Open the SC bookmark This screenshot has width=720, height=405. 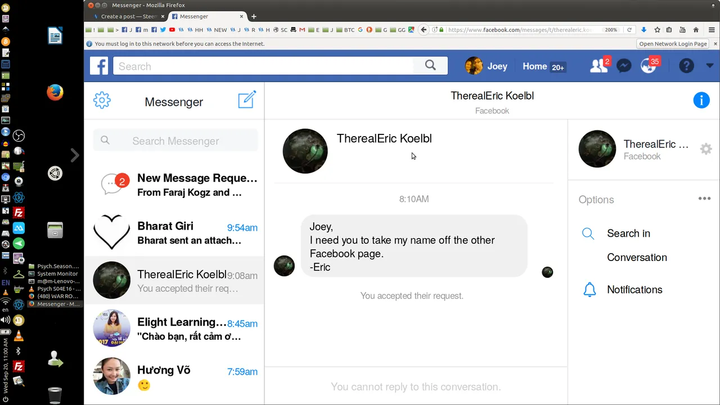[x=280, y=30]
